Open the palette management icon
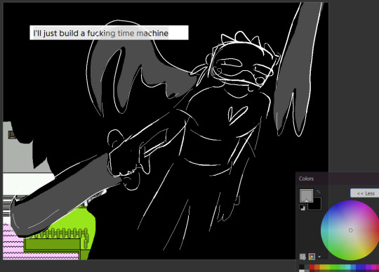Viewport: 379px width, 272px height. [312, 257]
